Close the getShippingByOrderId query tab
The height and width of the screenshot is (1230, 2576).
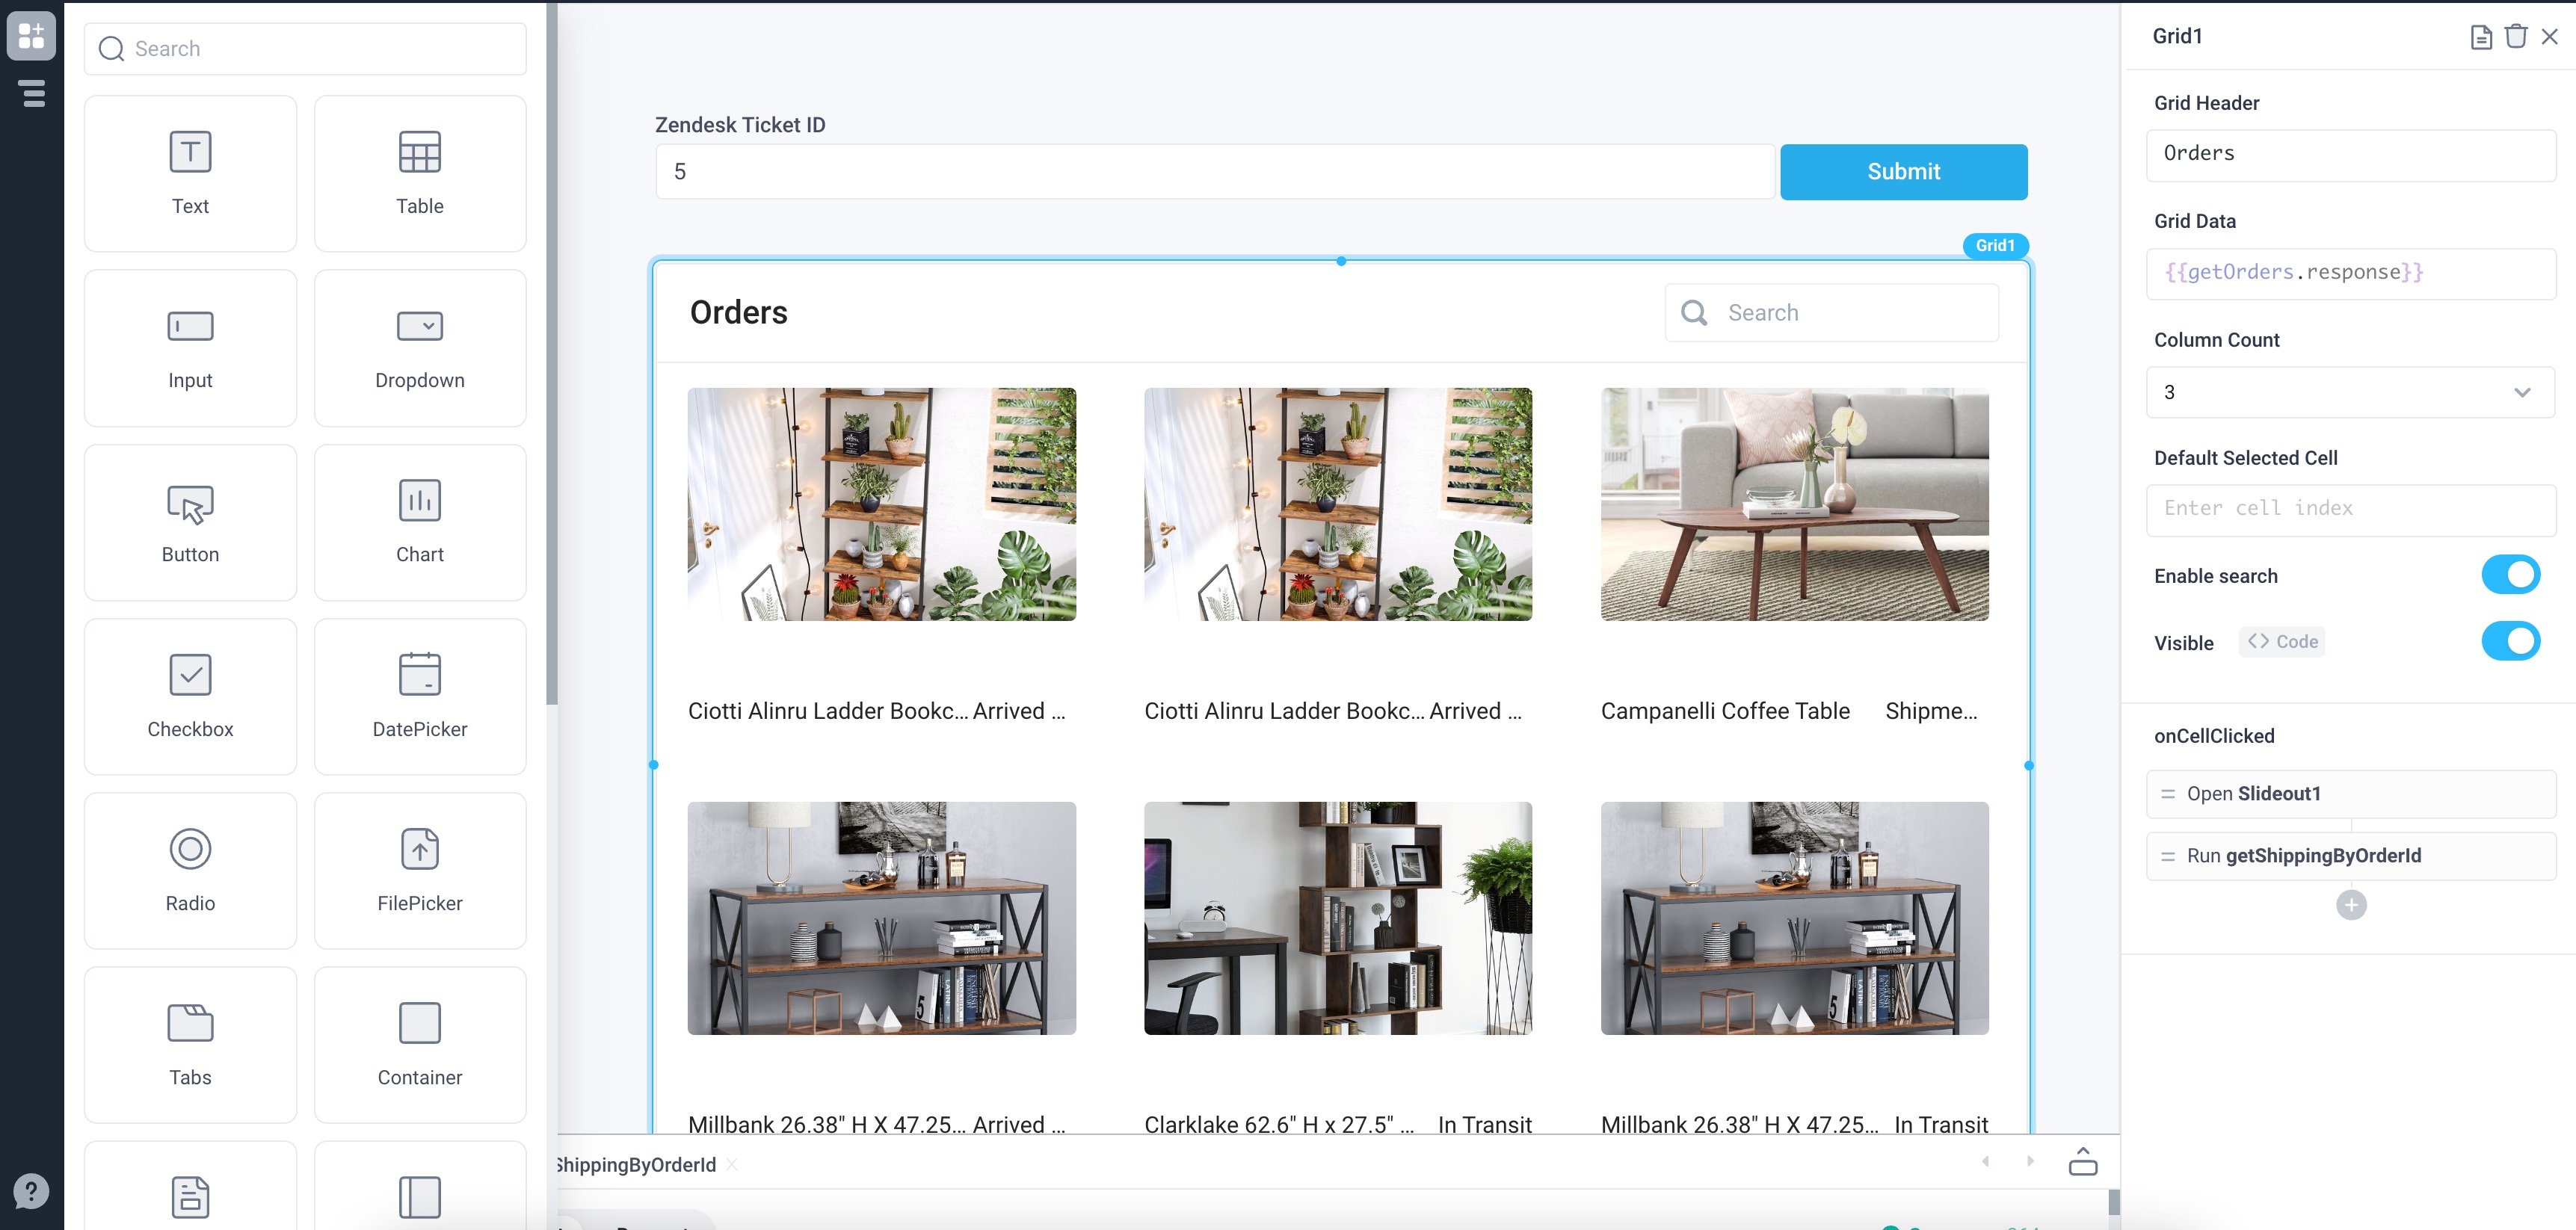[x=731, y=1164]
